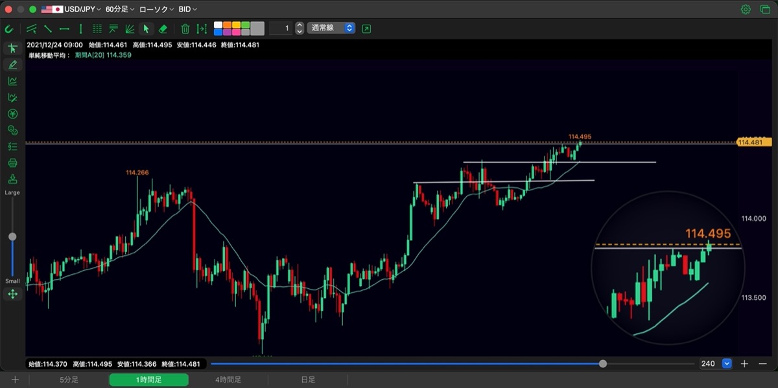Open the multi-window layout icon
The image size is (778, 388).
764,9
